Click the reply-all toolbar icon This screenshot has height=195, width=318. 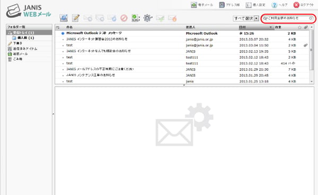click(100, 18)
